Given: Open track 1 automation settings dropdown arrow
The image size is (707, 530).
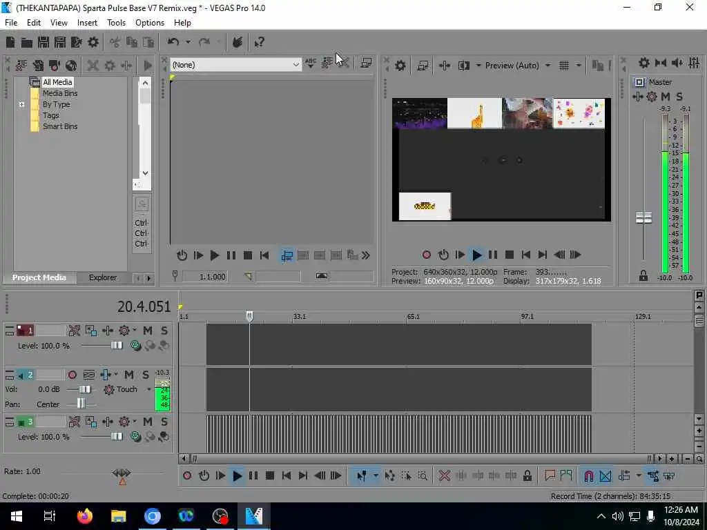Looking at the screenshot, I should (x=135, y=330).
